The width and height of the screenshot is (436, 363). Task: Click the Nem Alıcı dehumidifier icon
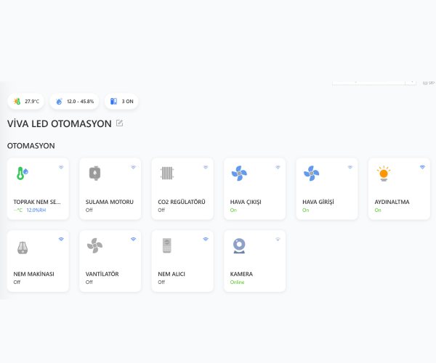[167, 245]
